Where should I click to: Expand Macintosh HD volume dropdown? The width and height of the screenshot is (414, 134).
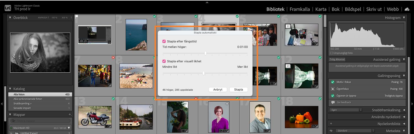click(69, 128)
